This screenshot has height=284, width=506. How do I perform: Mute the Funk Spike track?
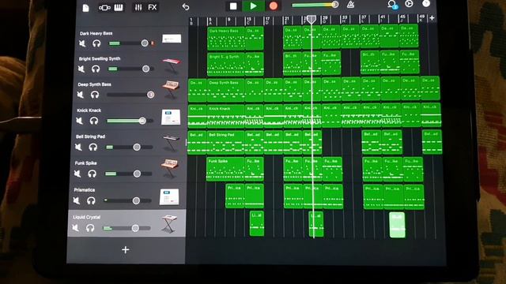click(x=77, y=174)
